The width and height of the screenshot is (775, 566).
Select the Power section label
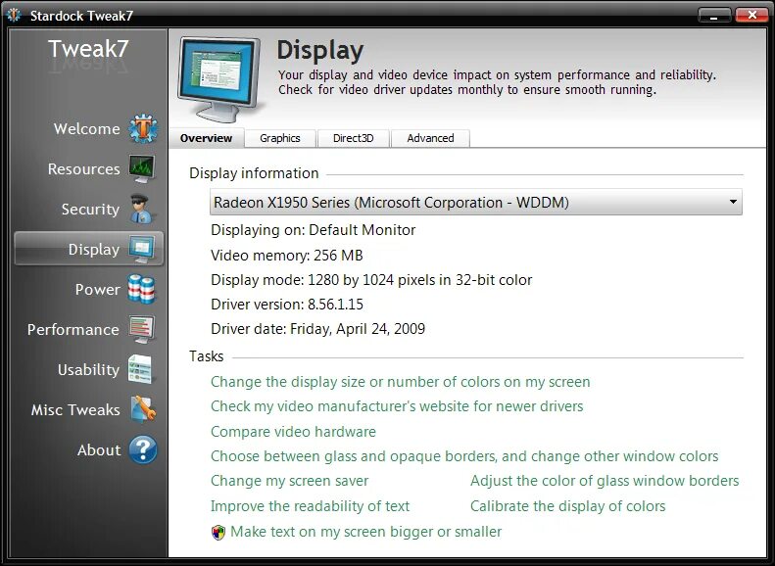click(x=98, y=290)
